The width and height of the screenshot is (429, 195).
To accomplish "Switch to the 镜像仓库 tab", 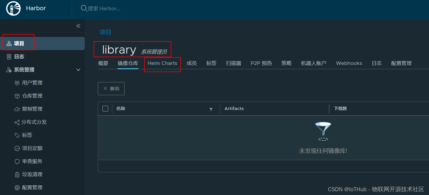I will [128, 63].
